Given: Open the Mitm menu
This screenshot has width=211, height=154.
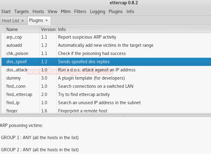Looking at the screenshot, I should pos(66,12).
